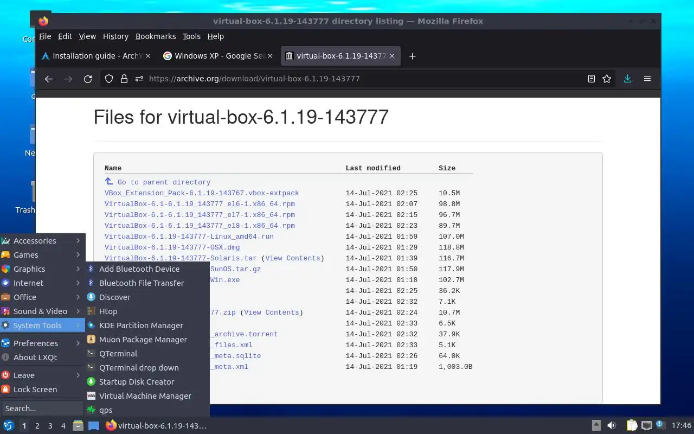
Task: Open the Firefox hamburger application menu
Action: point(647,79)
